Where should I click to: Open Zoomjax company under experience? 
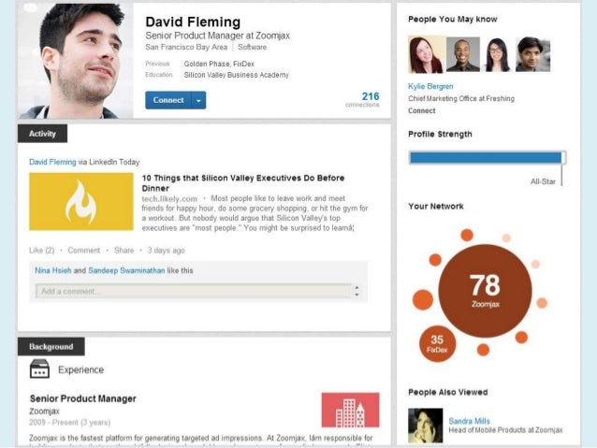44,412
